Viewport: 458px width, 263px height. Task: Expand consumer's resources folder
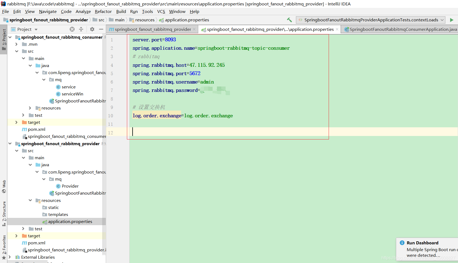[x=30, y=108]
